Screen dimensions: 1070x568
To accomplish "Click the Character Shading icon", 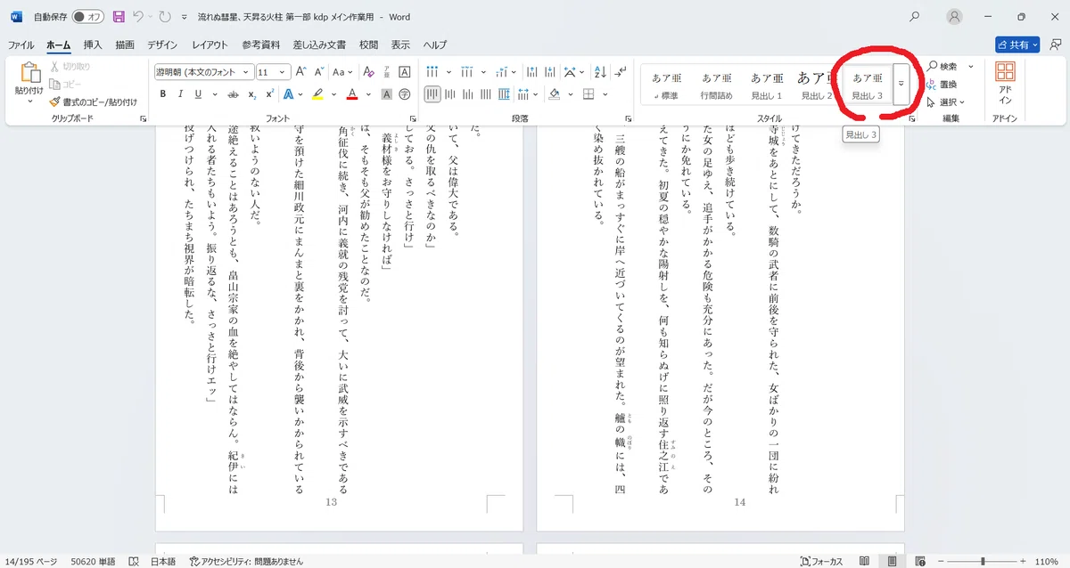I will pyautogui.click(x=387, y=93).
